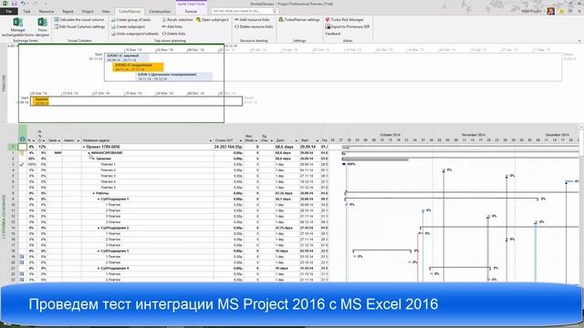The width and height of the screenshot is (584, 328).
Task: Launch Turbo Risk Manager
Action: coord(344,20)
